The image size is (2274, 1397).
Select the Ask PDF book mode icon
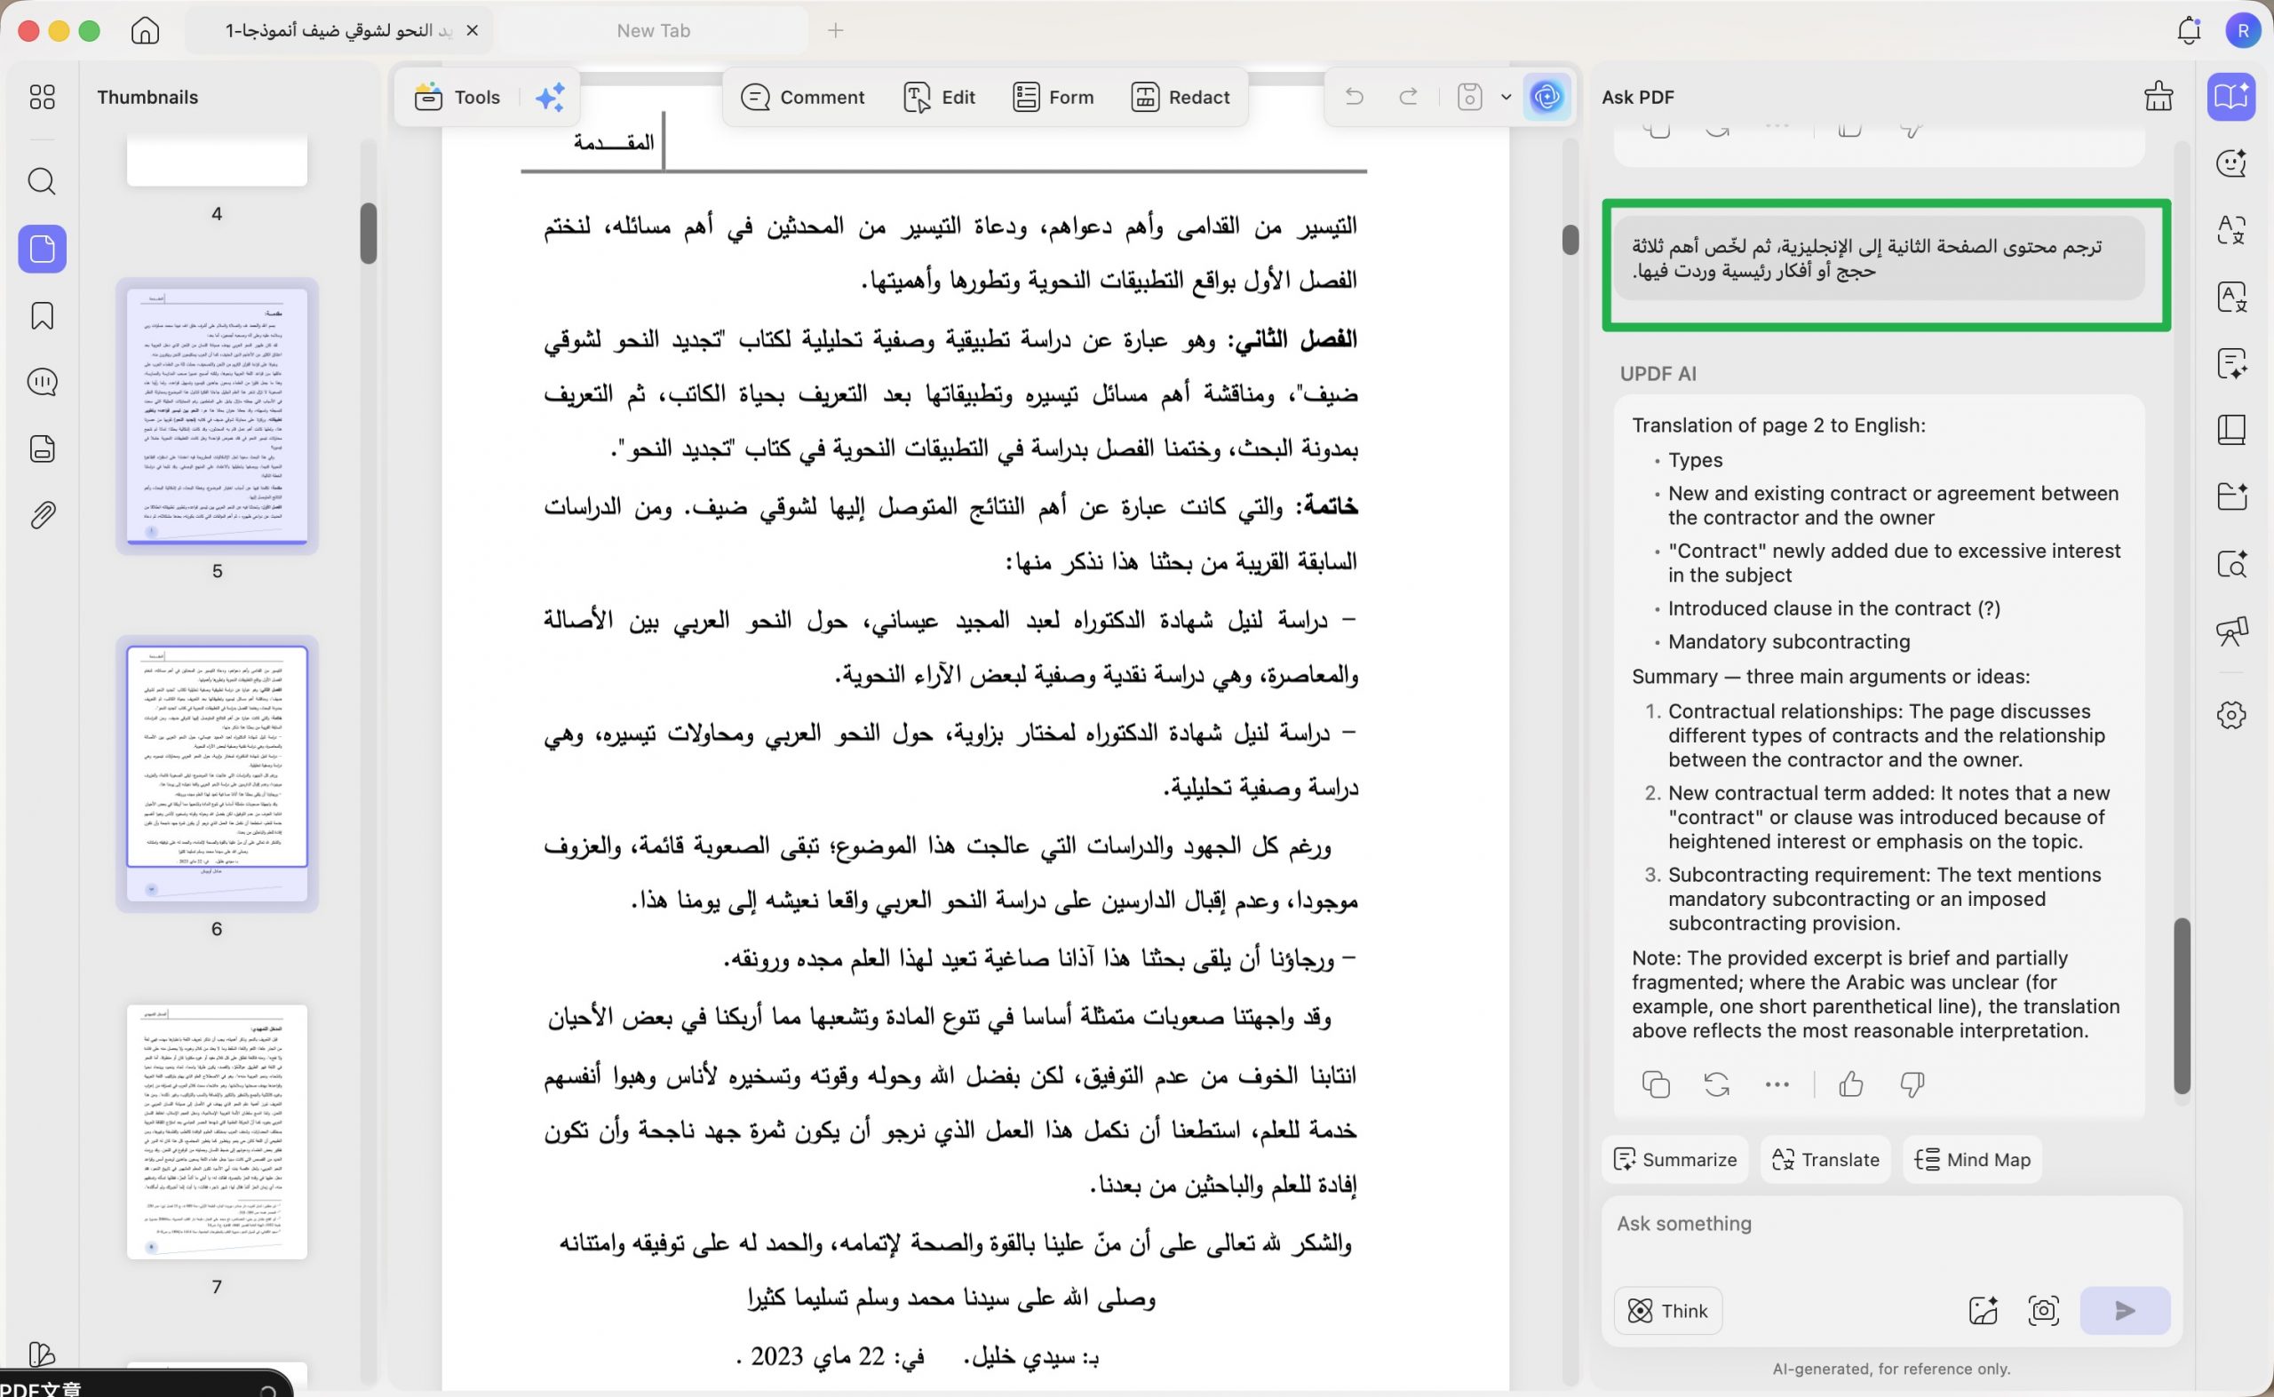(2231, 97)
